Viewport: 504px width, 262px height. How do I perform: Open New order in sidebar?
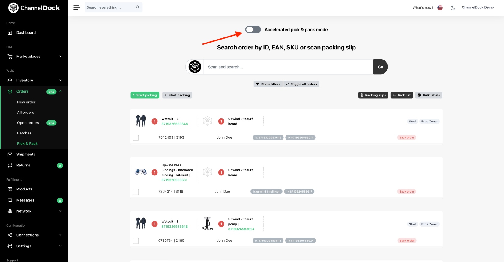pyautogui.click(x=26, y=102)
